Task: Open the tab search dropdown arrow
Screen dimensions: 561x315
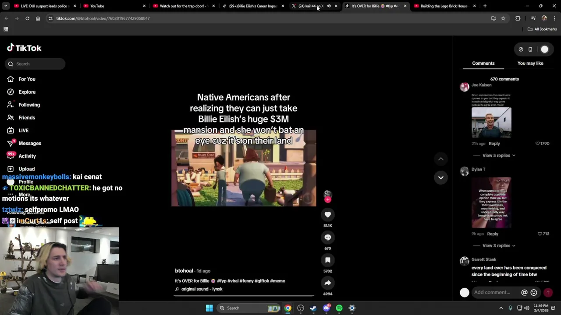Action: [6, 6]
